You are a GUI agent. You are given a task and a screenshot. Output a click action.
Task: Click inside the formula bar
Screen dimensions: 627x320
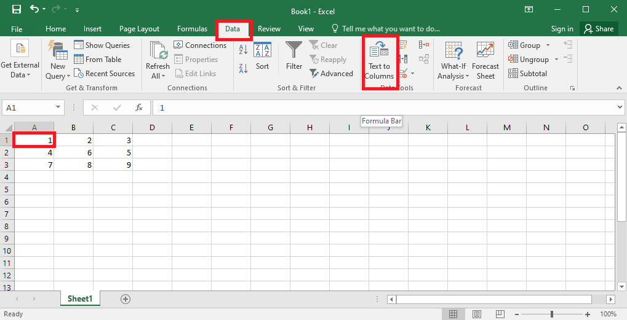click(x=384, y=107)
